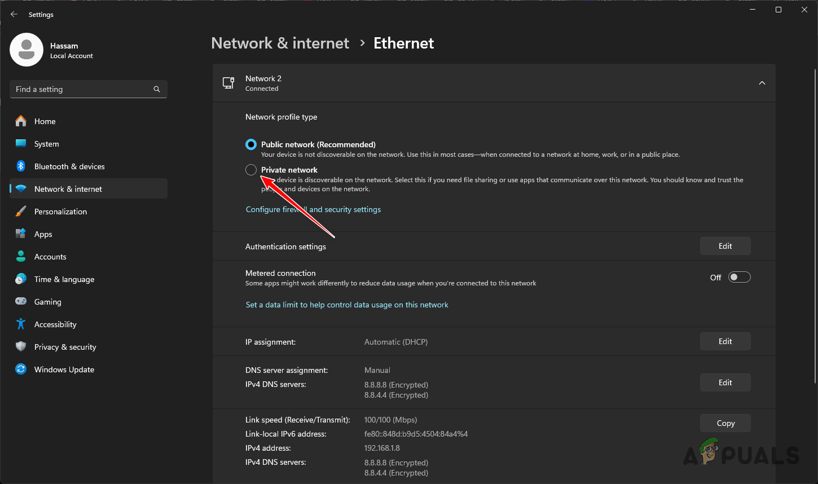
Task: Copy the link speed network details
Action: (725, 423)
